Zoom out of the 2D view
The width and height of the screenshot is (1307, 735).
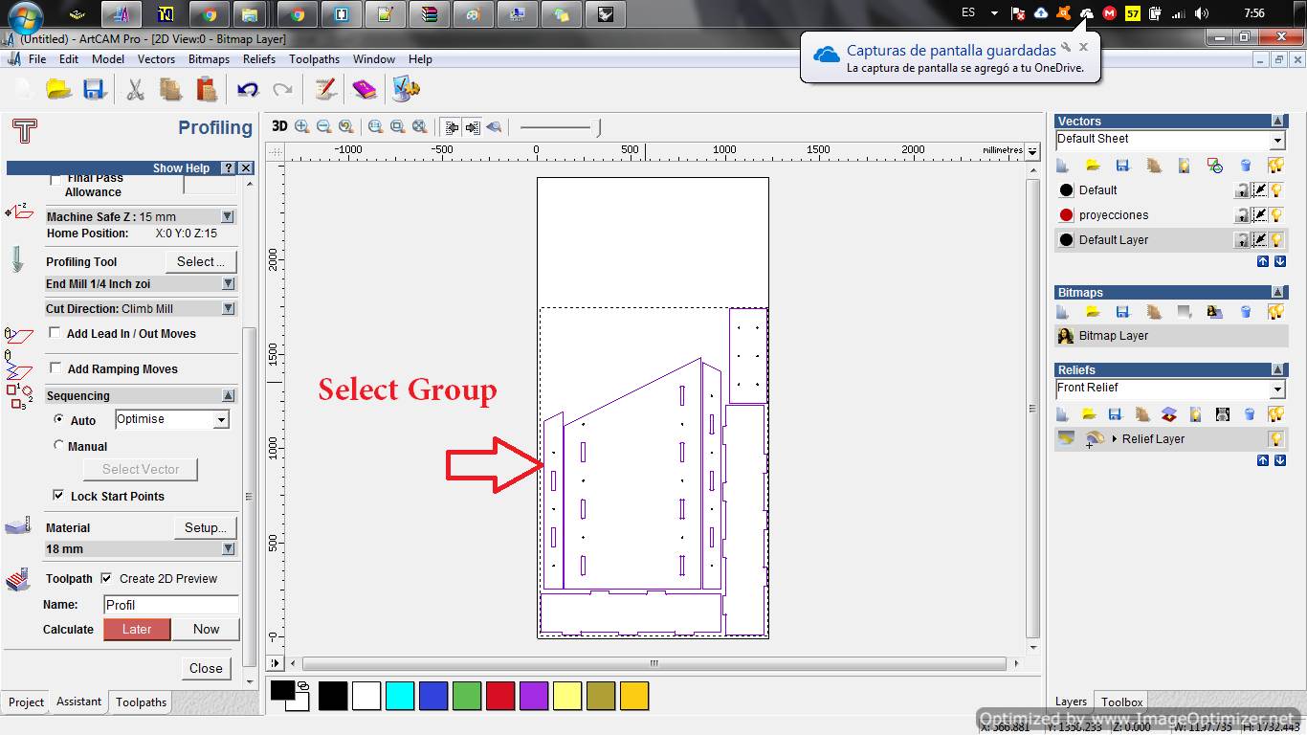323,126
